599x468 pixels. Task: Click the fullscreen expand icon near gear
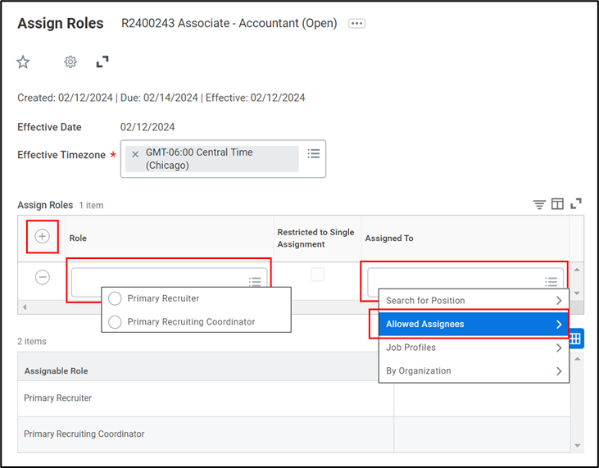(x=102, y=61)
